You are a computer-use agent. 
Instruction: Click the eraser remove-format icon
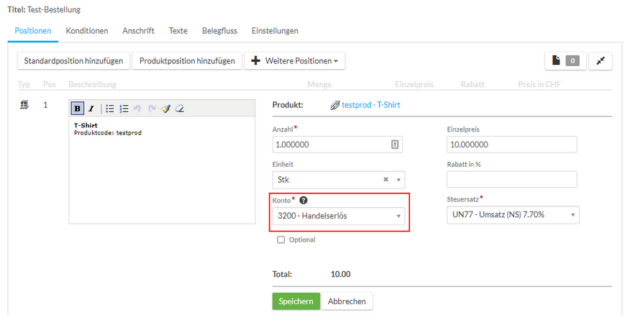180,109
